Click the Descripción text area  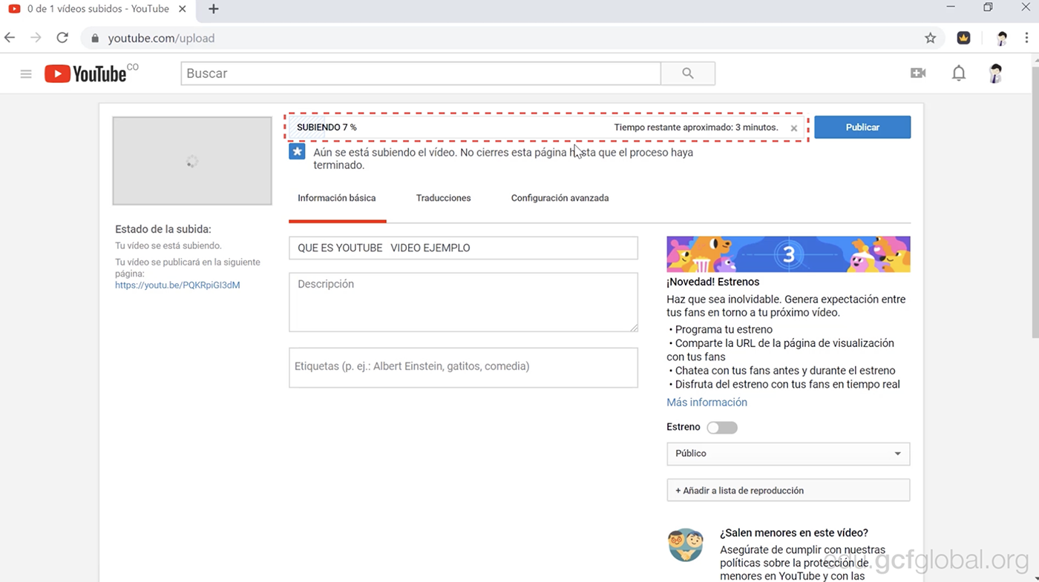pos(463,302)
